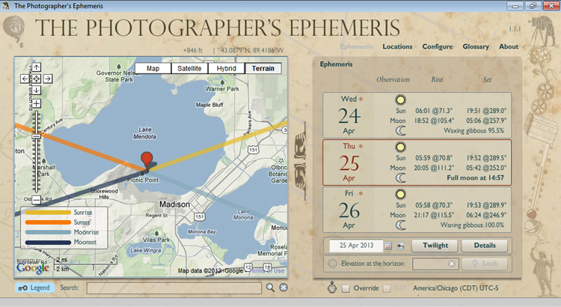
Task: Pan the map down with arrow control
Action: tap(36, 91)
